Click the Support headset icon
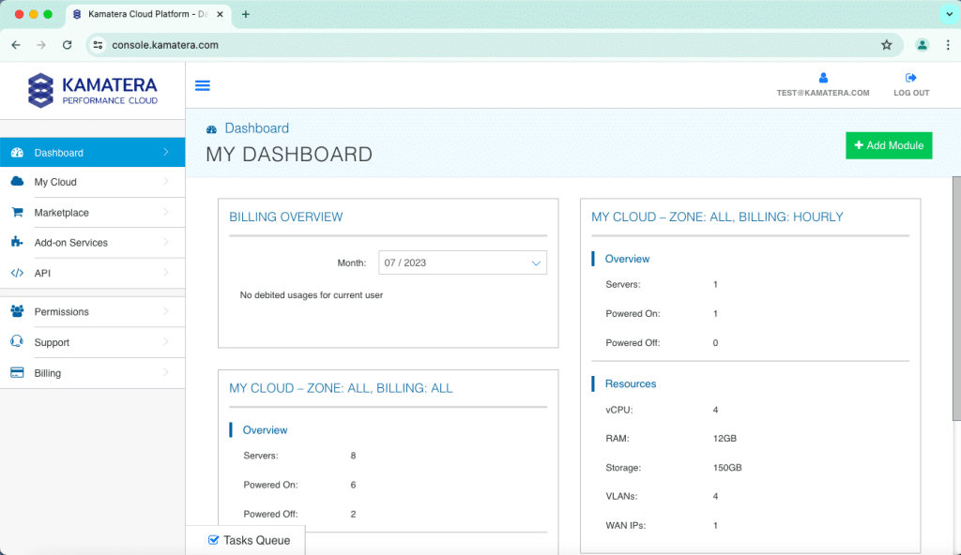This screenshot has height=555, width=961. coord(17,341)
